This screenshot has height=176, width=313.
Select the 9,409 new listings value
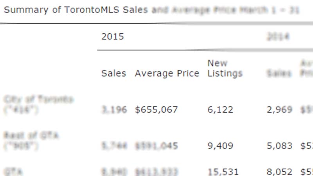click(x=220, y=146)
